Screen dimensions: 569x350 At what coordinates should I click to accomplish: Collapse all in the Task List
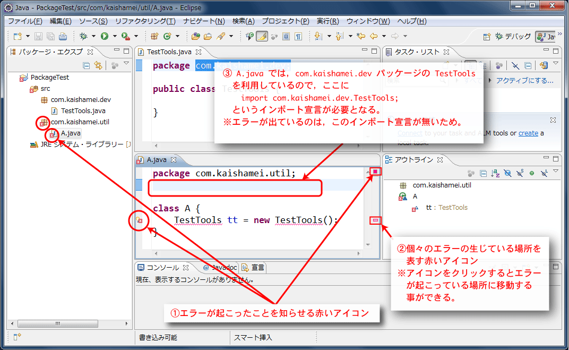(528, 65)
